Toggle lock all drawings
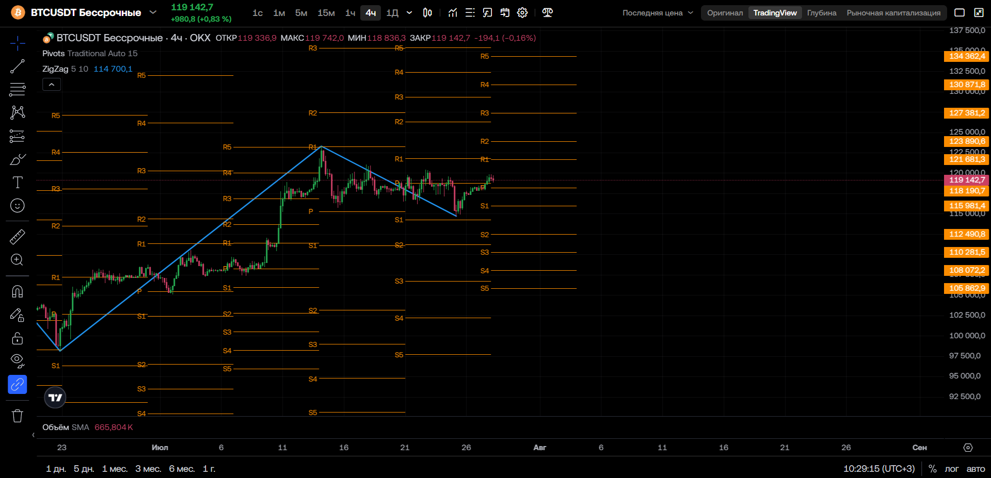 [x=18, y=338]
